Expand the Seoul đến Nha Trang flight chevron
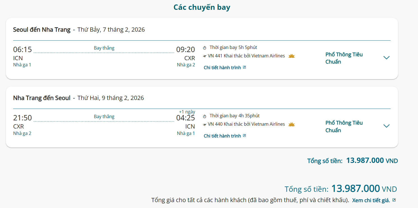Screen dimensions: 418x208 pos(386,58)
